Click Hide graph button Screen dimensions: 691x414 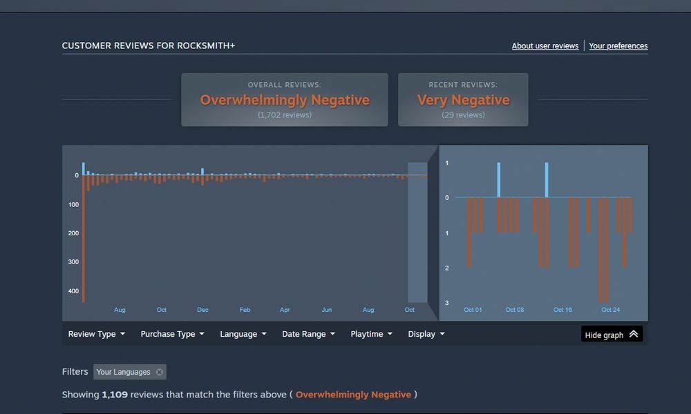point(612,334)
